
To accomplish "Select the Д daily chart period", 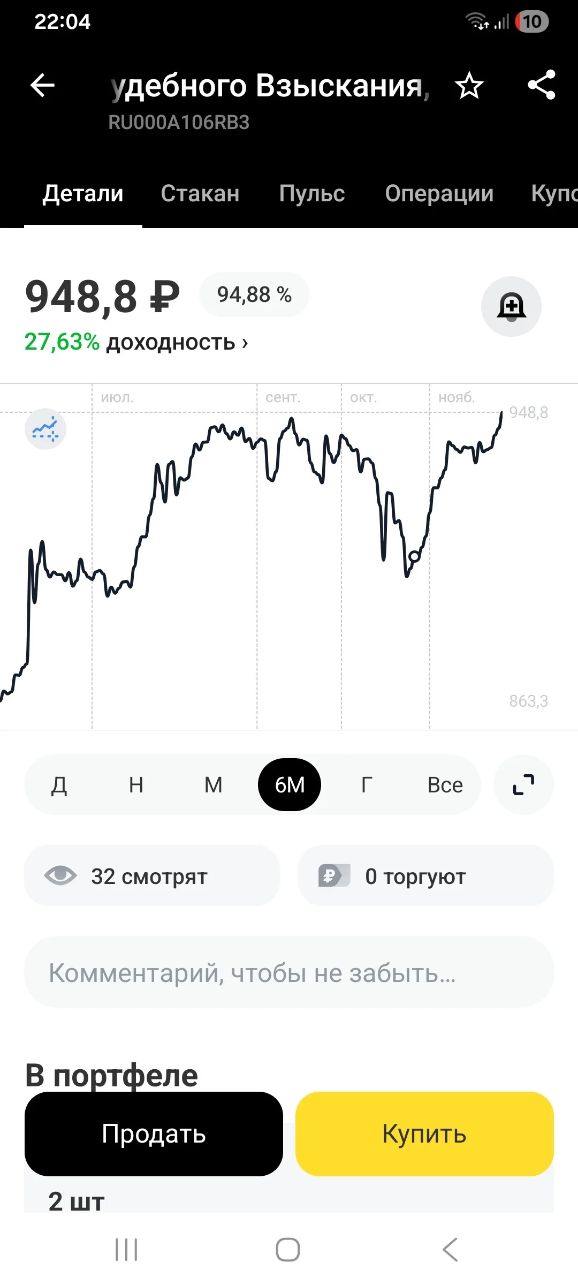I will (59, 785).
